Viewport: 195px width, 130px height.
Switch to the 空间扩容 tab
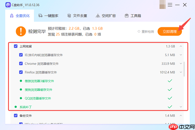[106, 16]
